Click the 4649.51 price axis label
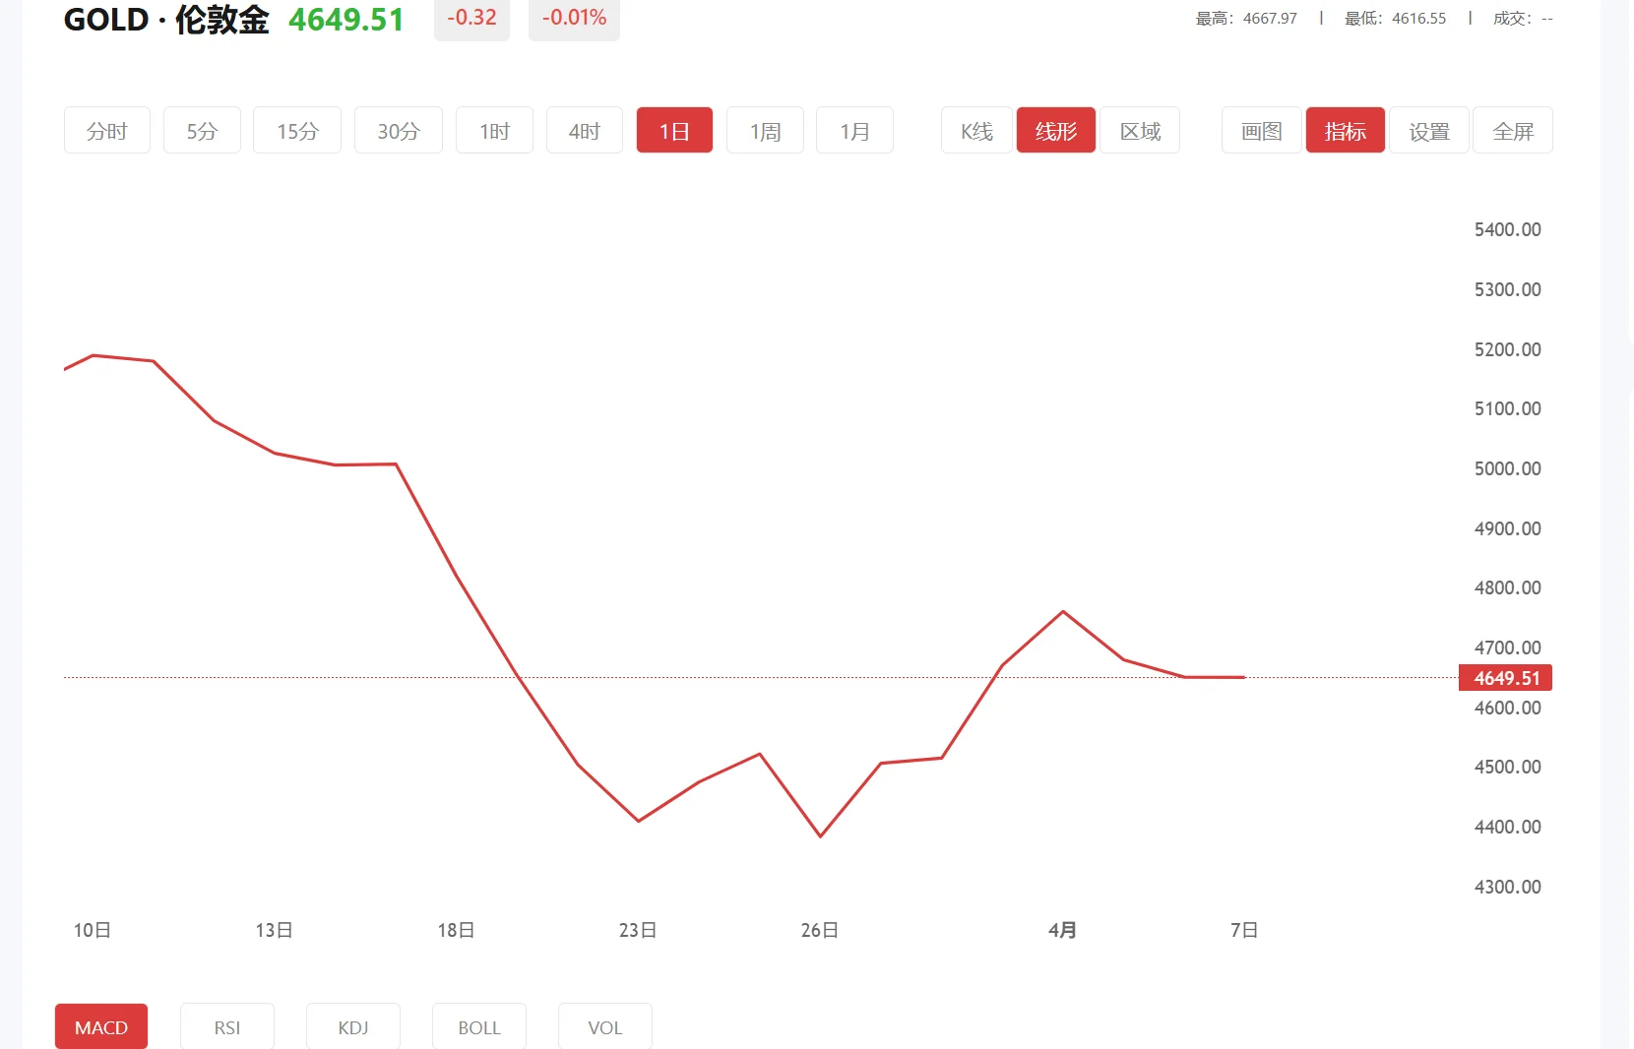 tap(1505, 678)
